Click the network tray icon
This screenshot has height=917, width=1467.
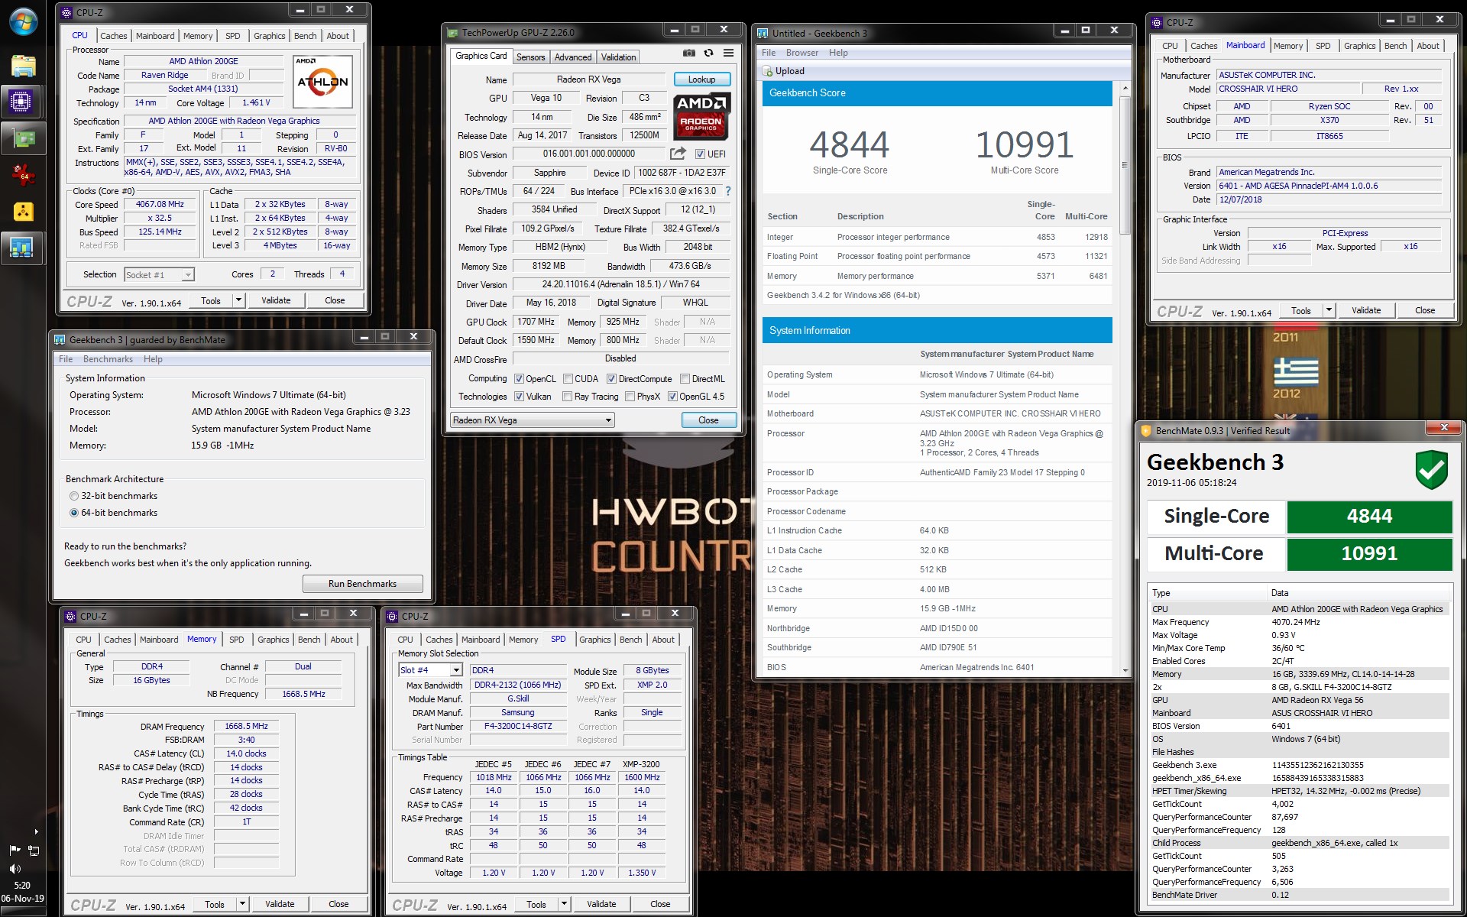(34, 850)
